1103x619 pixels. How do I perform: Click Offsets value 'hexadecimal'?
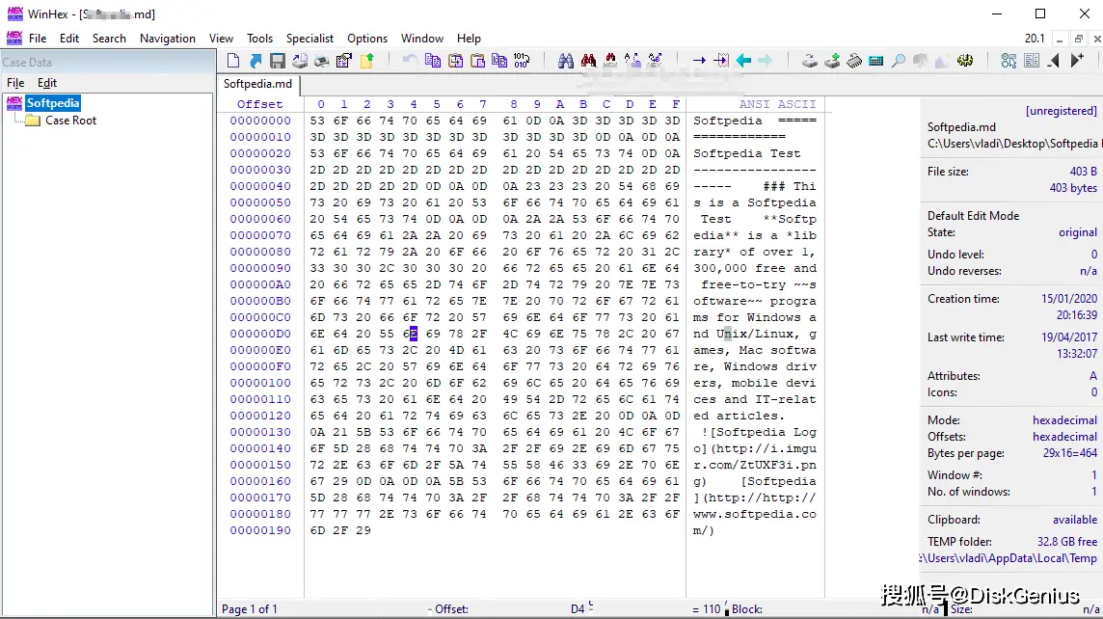click(1064, 437)
